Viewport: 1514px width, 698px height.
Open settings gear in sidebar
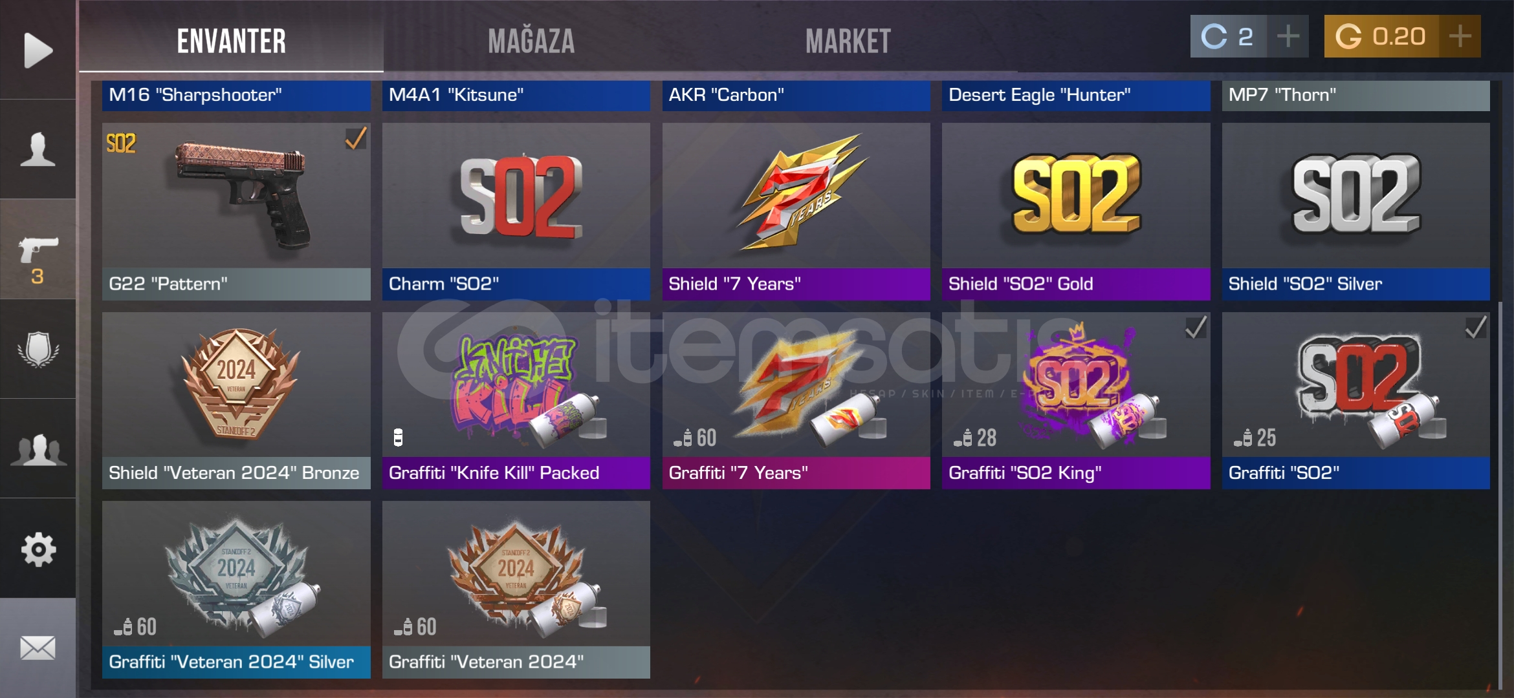38,549
